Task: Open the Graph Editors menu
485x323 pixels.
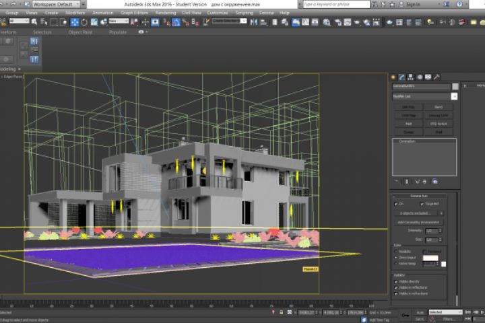Action: (133, 13)
